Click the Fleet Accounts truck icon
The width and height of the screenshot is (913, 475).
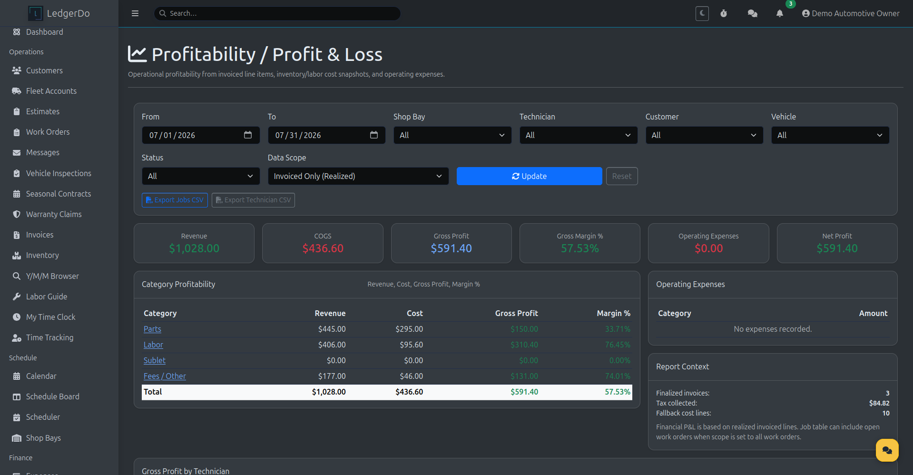[x=17, y=91]
